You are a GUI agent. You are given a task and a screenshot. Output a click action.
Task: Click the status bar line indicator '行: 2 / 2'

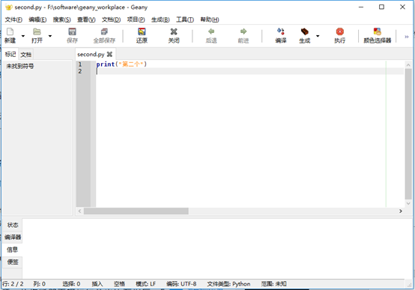(13, 284)
